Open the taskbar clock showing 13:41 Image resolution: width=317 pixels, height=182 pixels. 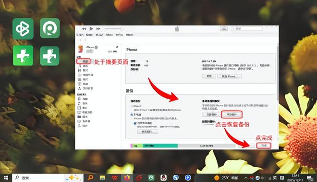click(x=295, y=178)
